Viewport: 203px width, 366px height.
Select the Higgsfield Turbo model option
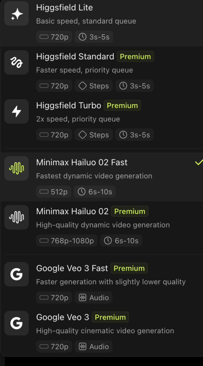pos(101,120)
